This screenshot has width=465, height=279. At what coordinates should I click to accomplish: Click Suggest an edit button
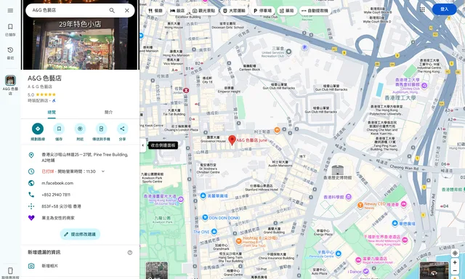click(80, 234)
